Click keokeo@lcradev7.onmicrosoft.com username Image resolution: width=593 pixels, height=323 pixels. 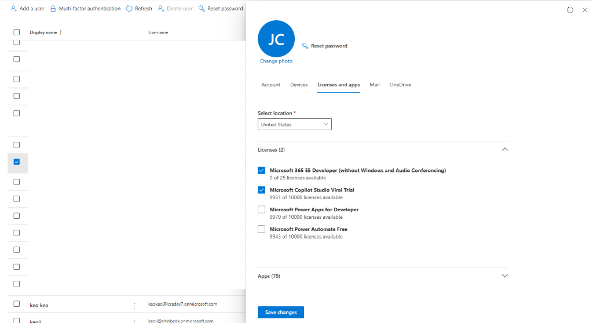182,304
